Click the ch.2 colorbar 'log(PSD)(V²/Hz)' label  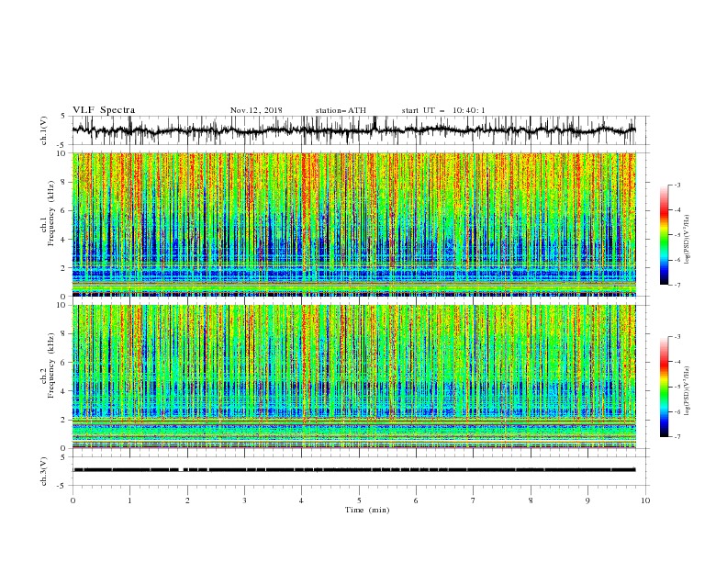[687, 391]
